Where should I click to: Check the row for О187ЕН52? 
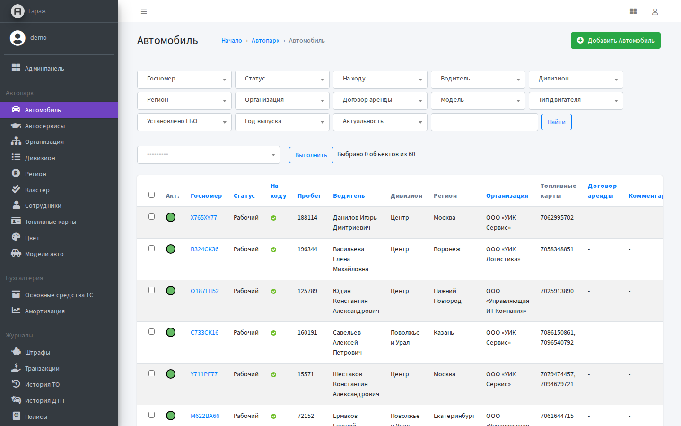click(x=151, y=290)
